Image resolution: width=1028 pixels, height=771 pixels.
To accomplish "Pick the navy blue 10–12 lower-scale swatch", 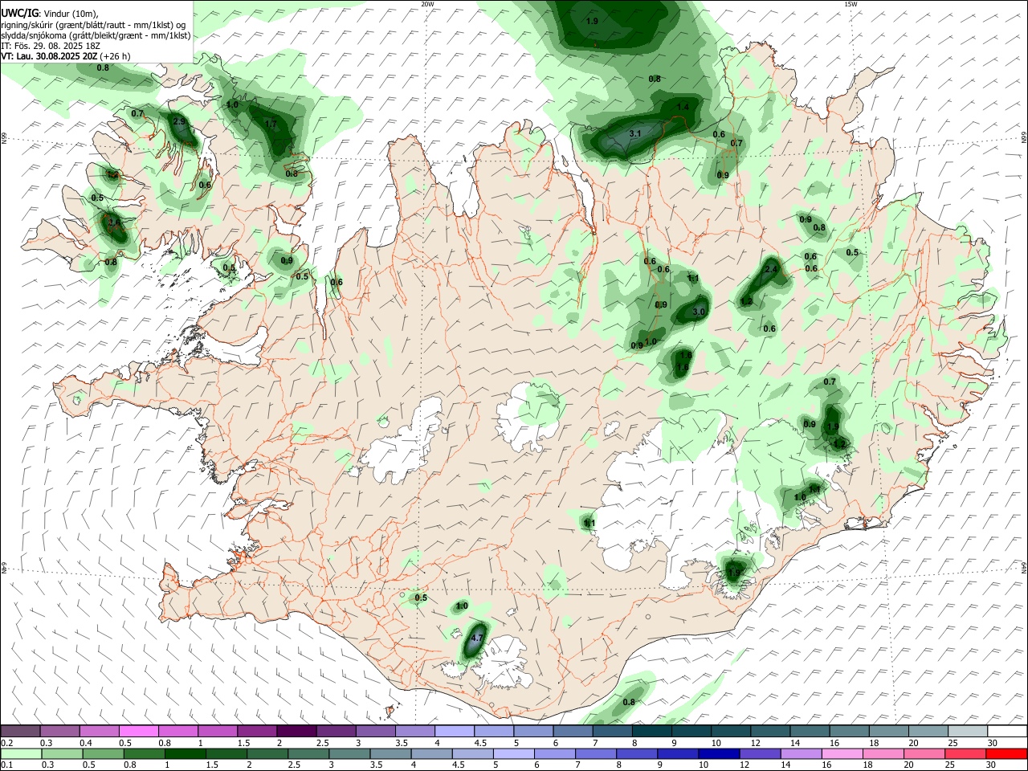I will [719, 753].
